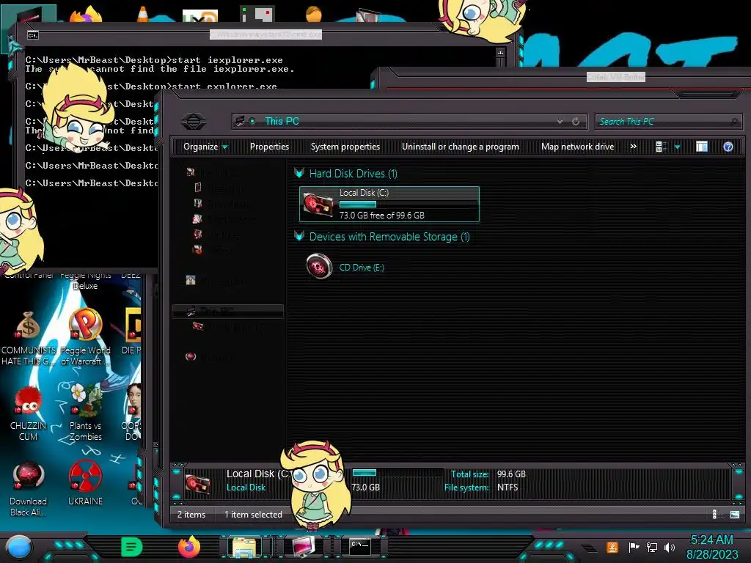Click the Search This PC field
This screenshot has width=751, height=563.
tap(668, 122)
